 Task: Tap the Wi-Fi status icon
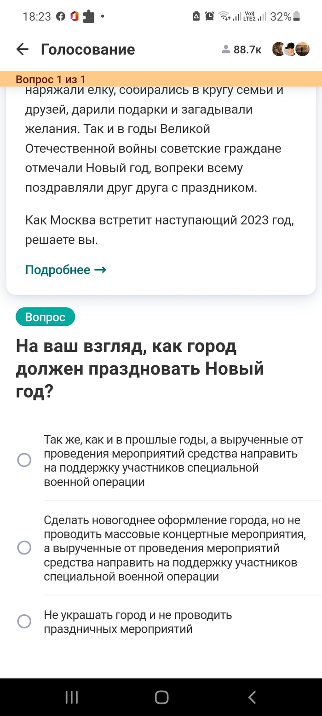click(224, 17)
